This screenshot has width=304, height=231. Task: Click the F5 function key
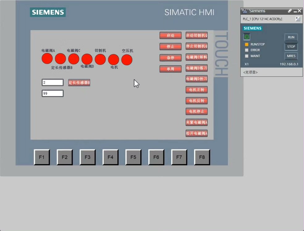point(133,157)
